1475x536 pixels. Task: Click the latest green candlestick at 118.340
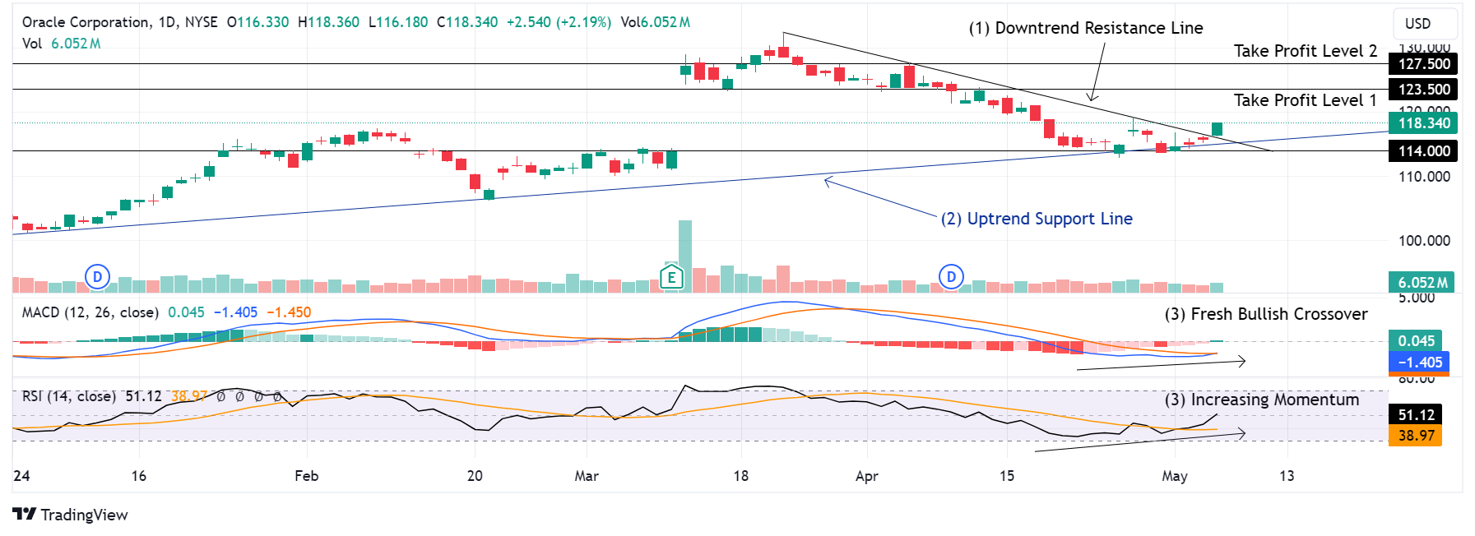[x=1218, y=129]
